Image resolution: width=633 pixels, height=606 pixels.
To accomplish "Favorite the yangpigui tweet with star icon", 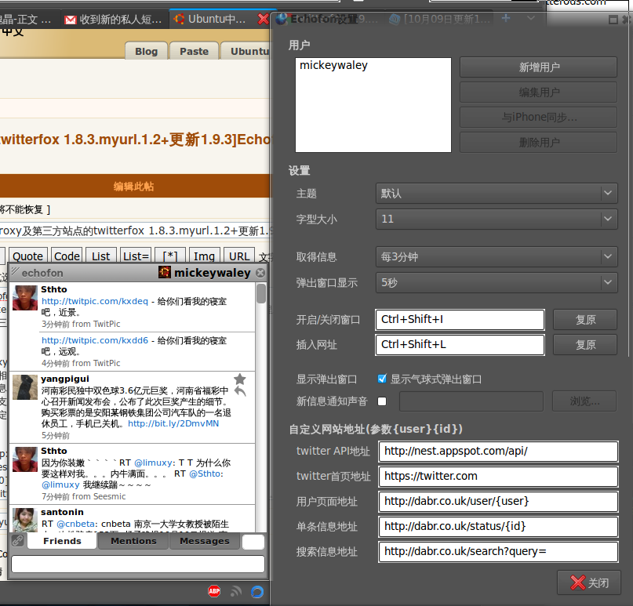I will 240,379.
